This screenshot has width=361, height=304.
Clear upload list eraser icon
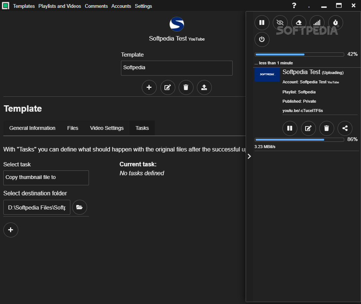(x=298, y=23)
